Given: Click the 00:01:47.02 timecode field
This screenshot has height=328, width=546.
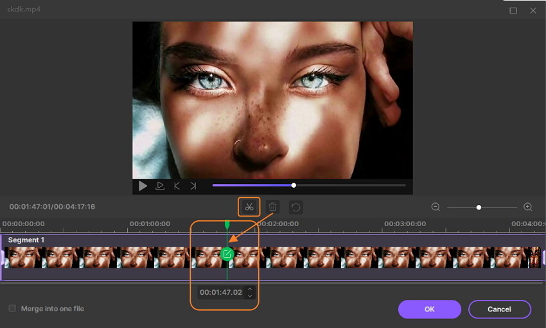Looking at the screenshot, I should point(220,292).
